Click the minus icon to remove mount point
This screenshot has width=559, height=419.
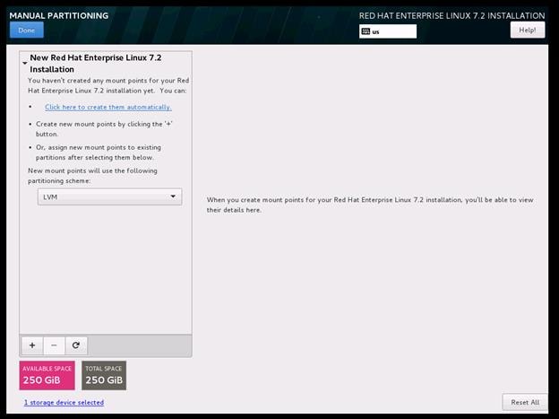54,345
